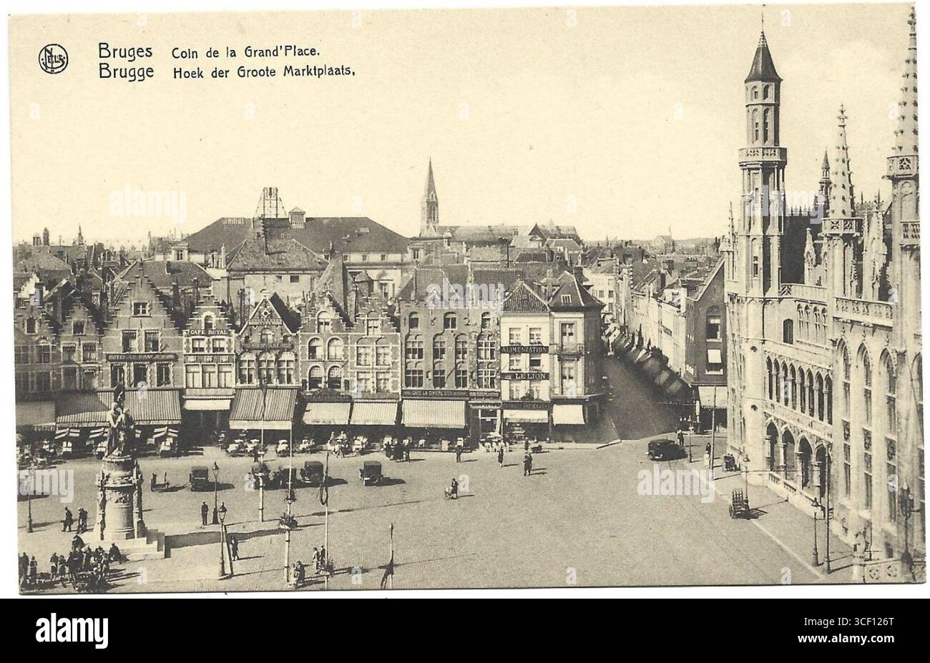Click the "CAFE ROYAL" sign on the building
This screenshot has width=930, height=663.
(x=209, y=333)
